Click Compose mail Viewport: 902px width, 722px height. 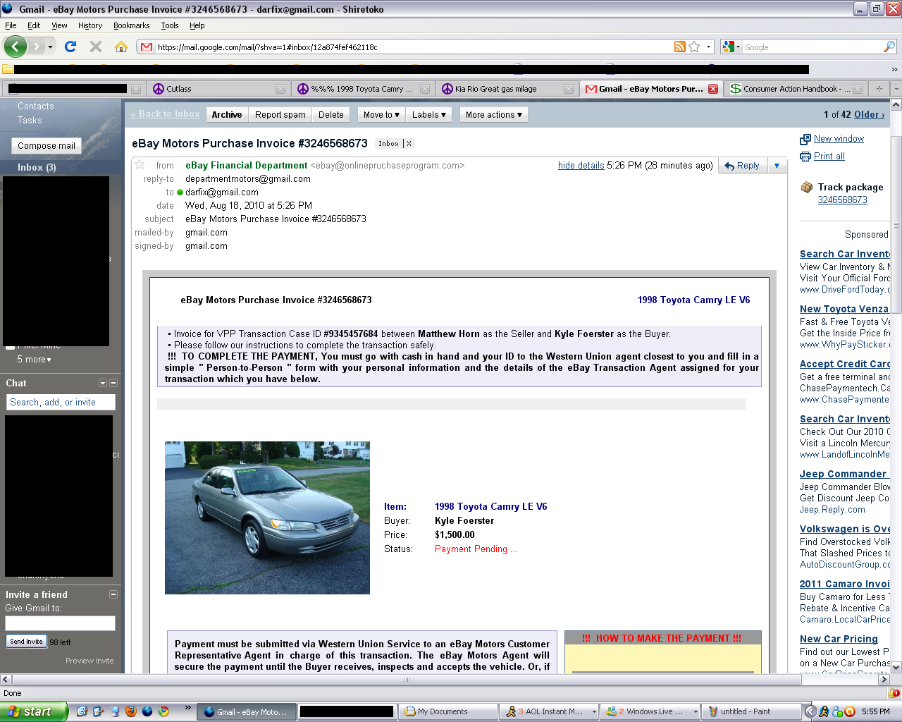47,146
